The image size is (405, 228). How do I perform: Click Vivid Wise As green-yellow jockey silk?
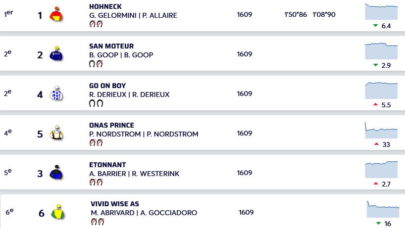pyautogui.click(x=57, y=212)
